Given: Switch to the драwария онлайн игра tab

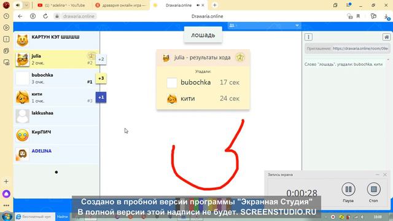Looking at the screenshot, I should (x=121, y=6).
